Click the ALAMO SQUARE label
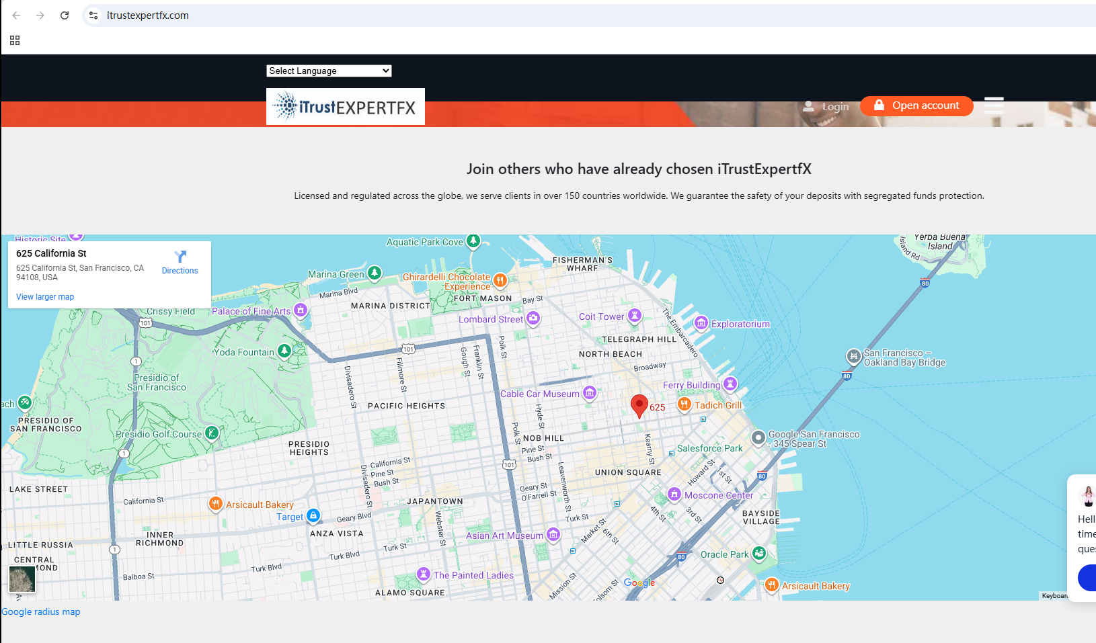Image resolution: width=1096 pixels, height=643 pixels. tap(410, 593)
